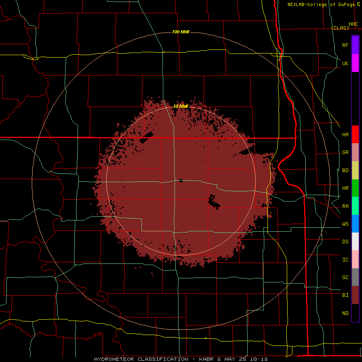
Task: Pick the dark green HR legend swatch
Action: point(355,188)
